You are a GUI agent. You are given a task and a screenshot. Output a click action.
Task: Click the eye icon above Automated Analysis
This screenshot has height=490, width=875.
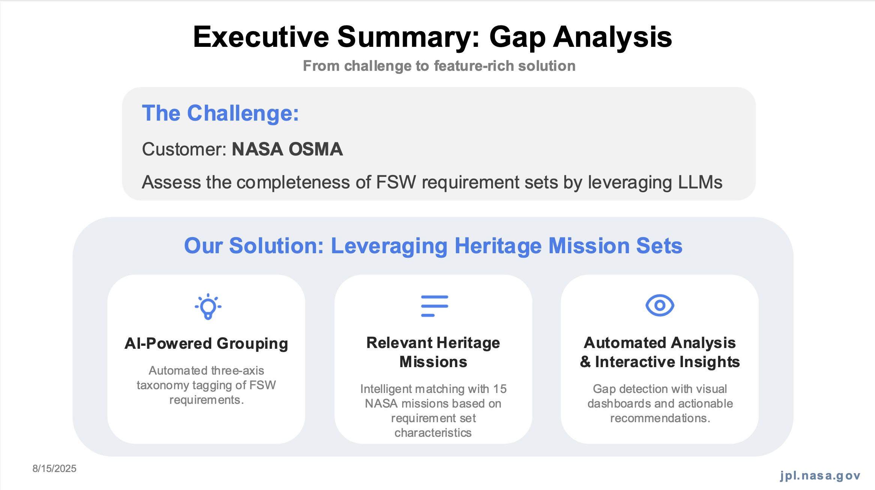[660, 305]
